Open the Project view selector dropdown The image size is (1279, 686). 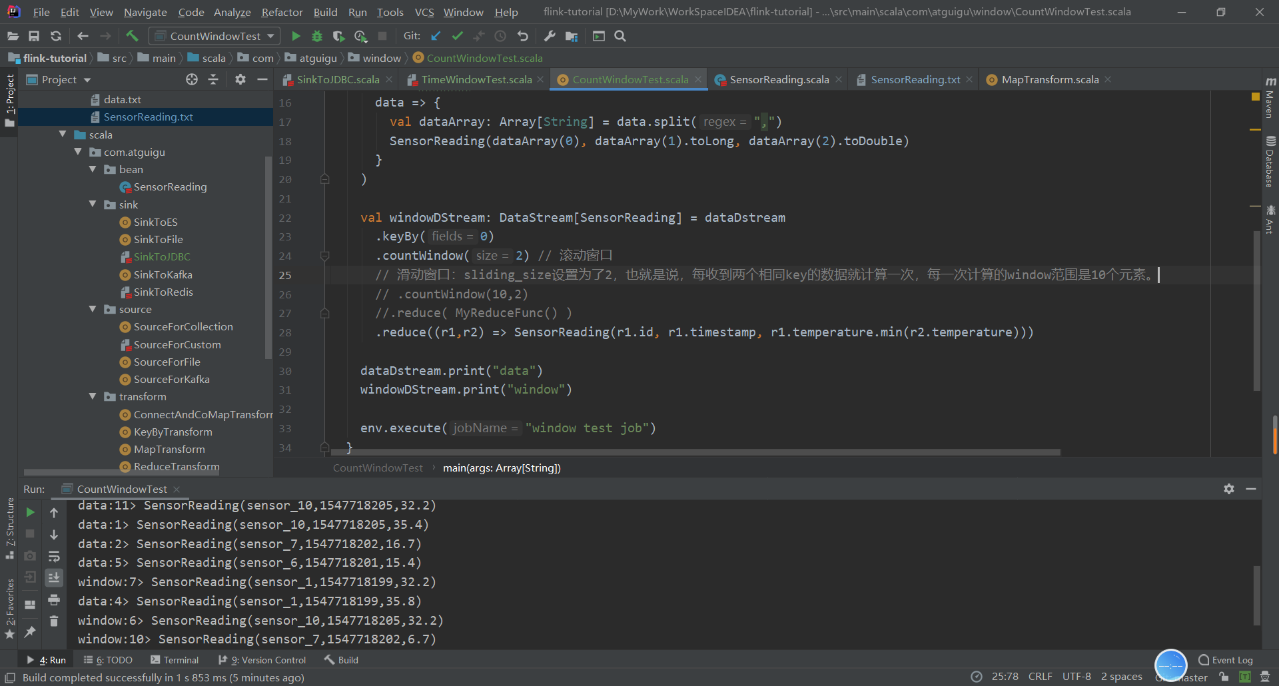pyautogui.click(x=59, y=79)
